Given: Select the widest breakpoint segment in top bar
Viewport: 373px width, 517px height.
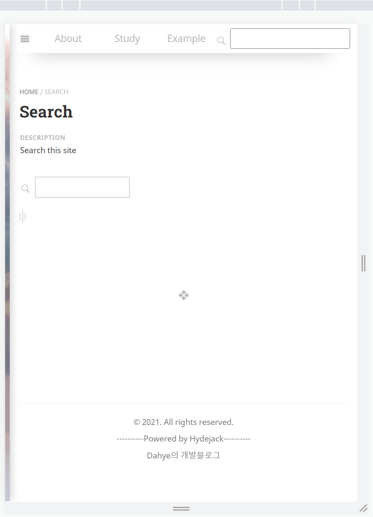Looking at the screenshot, I should click(181, 5).
